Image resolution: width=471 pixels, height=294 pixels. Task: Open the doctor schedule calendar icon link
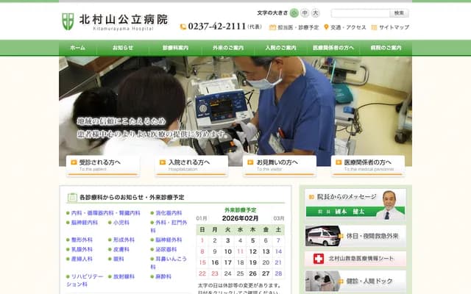(272, 27)
